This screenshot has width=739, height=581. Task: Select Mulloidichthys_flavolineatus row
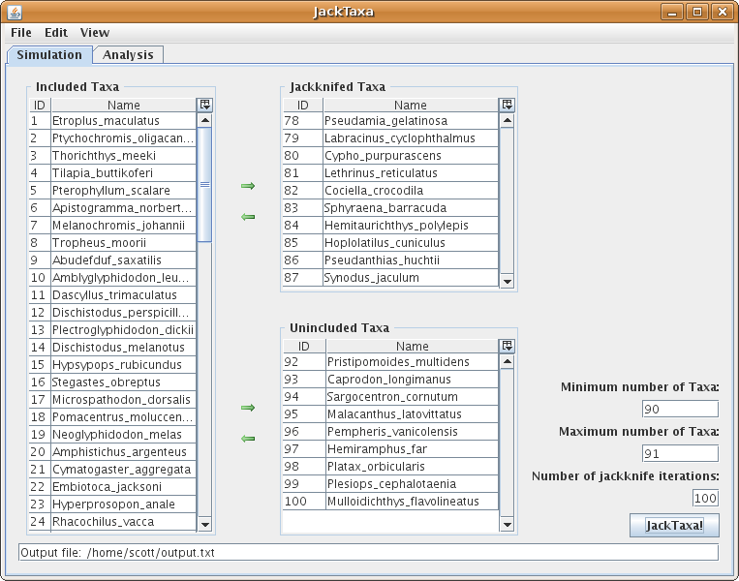point(390,502)
